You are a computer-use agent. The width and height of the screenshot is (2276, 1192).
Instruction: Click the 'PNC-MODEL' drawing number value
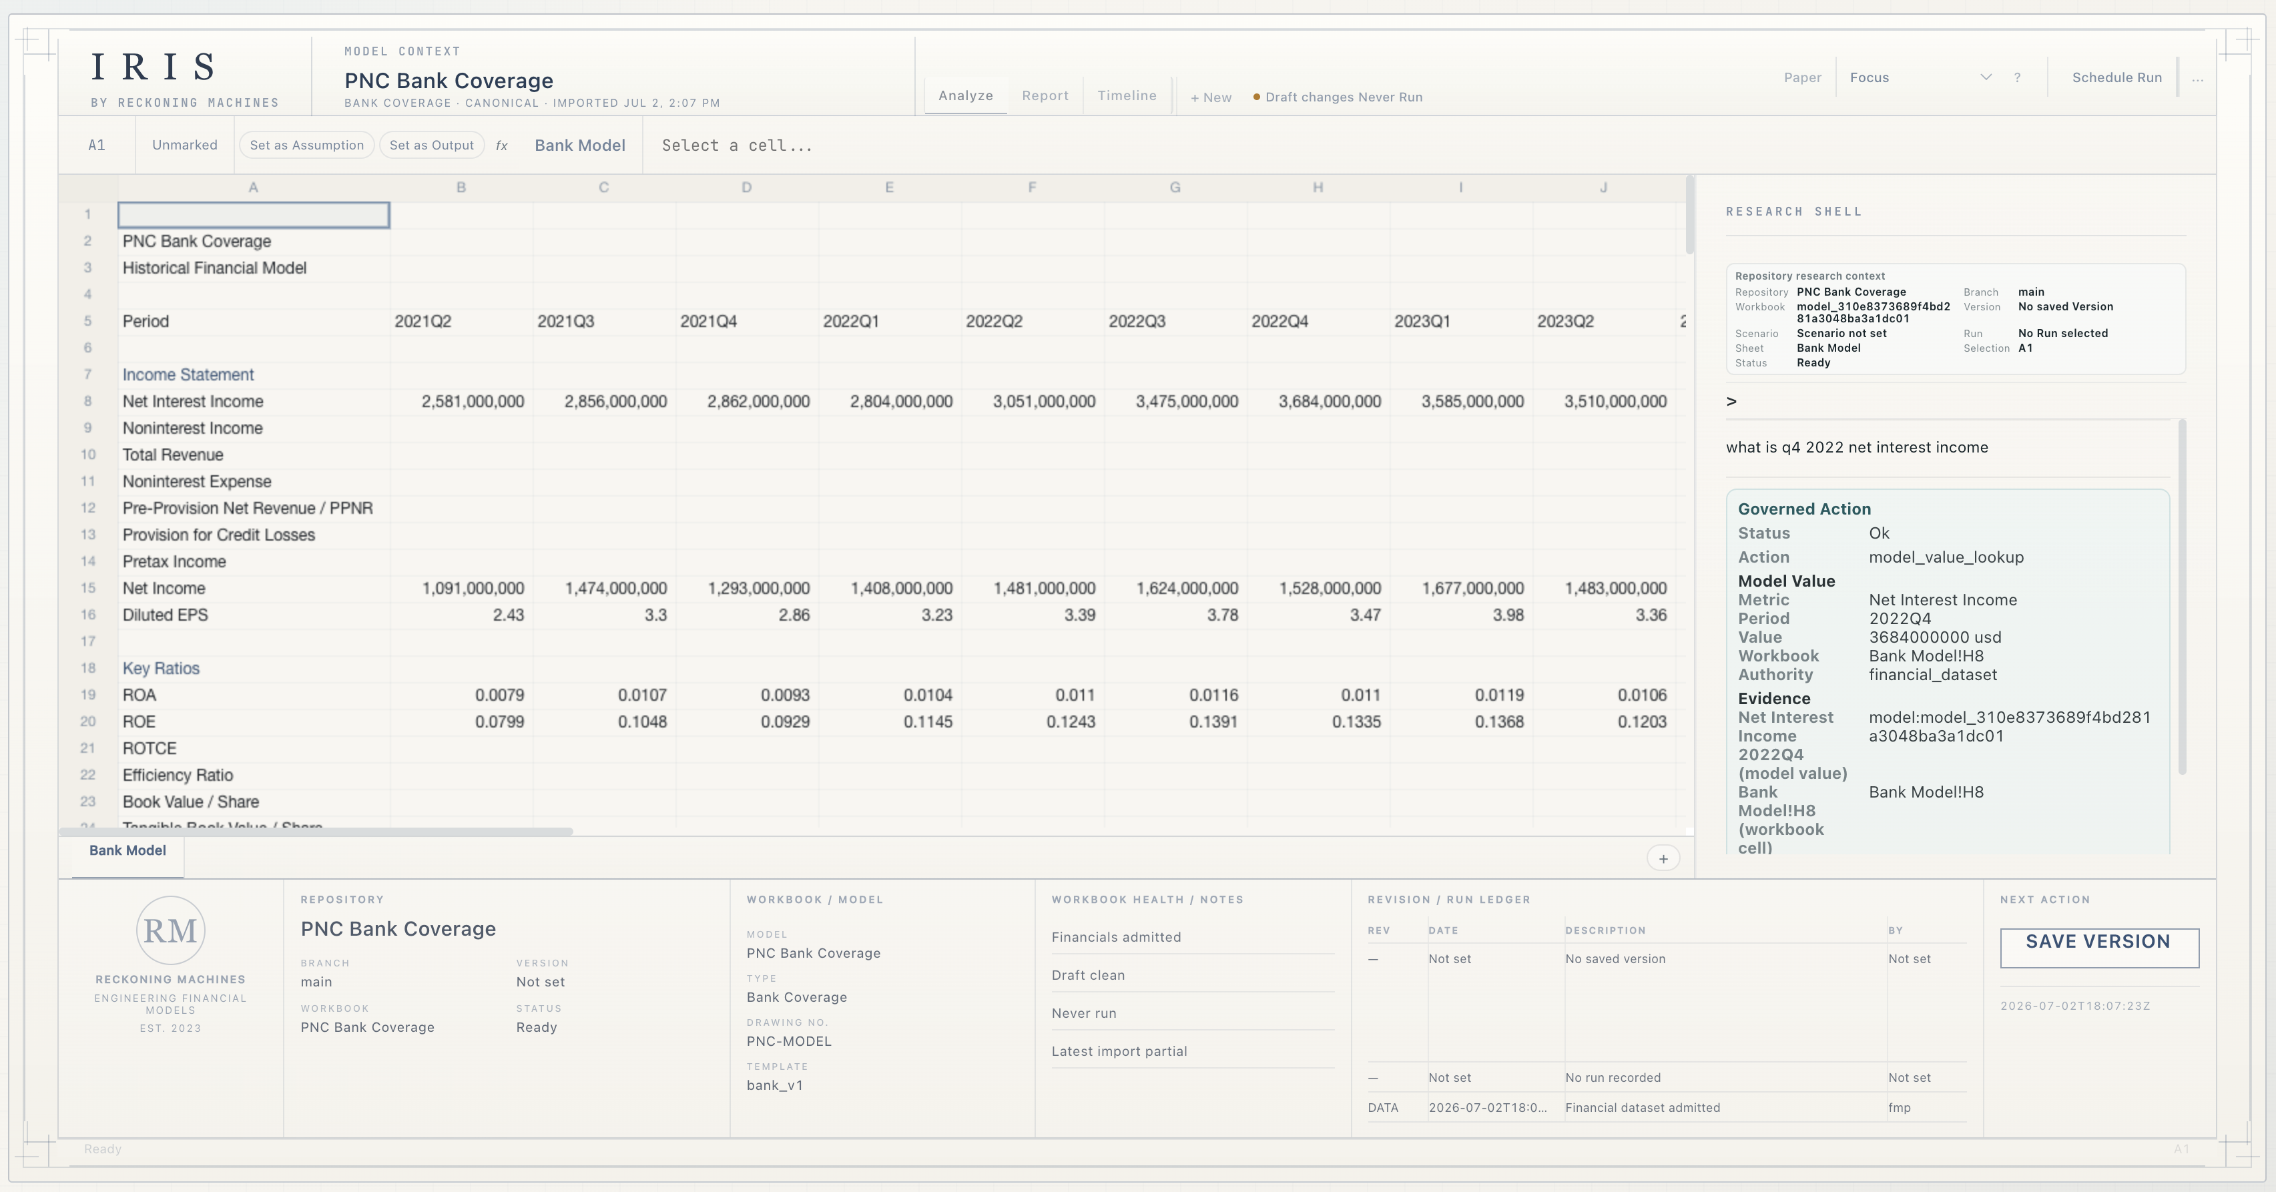[x=788, y=1041]
